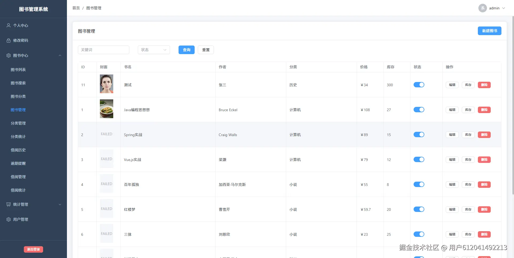Toggle status switch for book 测试
Image resolution: width=514 pixels, height=258 pixels.
click(419, 85)
